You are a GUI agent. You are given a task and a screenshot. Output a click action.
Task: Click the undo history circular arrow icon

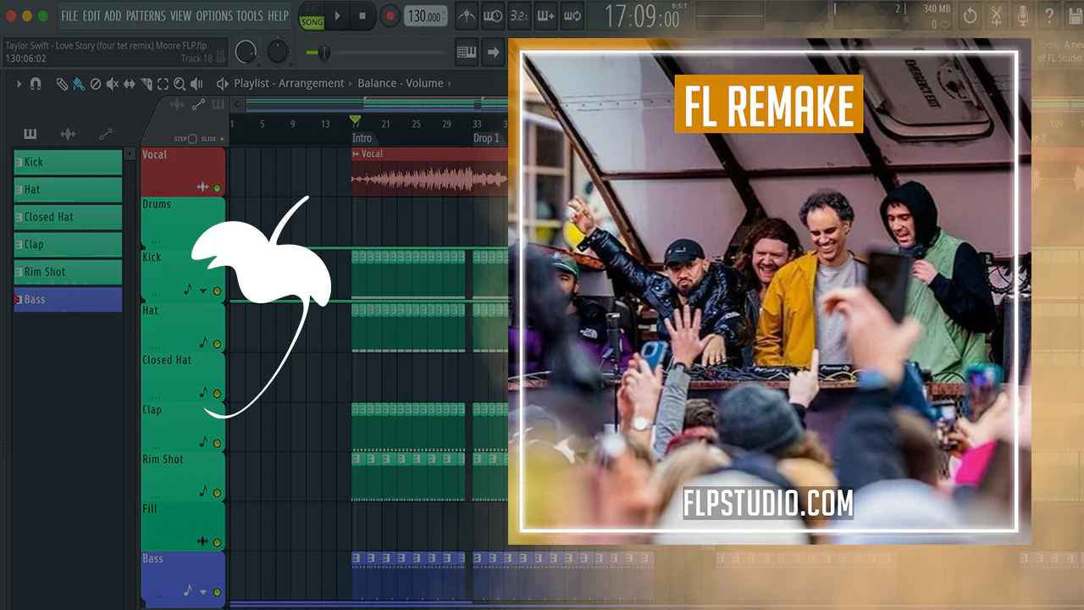(x=971, y=16)
